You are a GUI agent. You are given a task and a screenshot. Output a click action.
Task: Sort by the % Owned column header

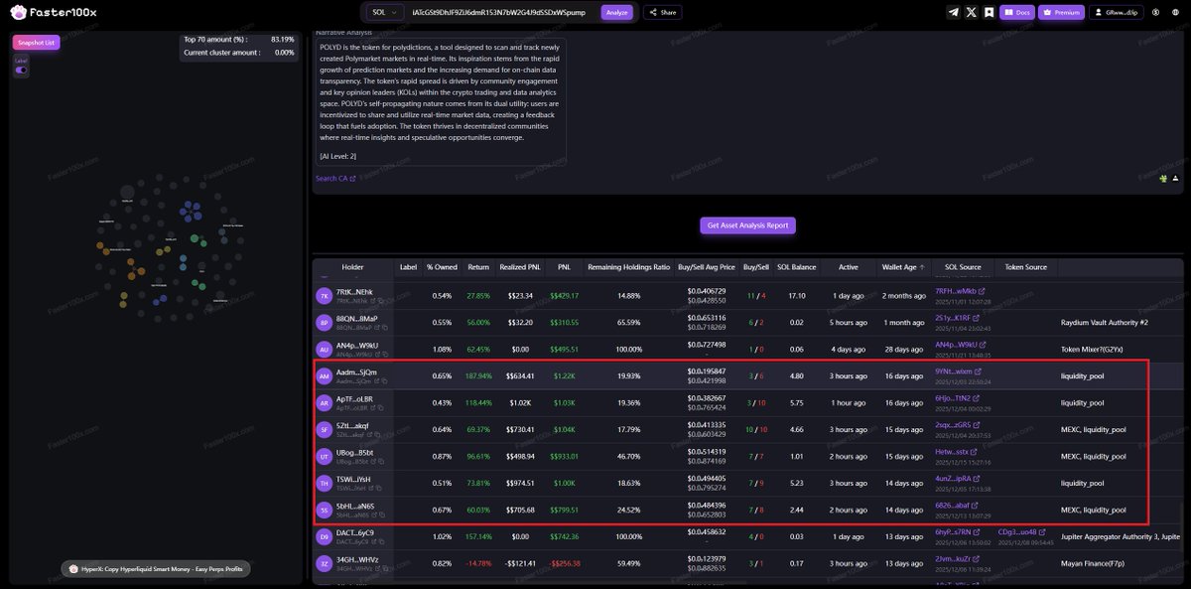pyautogui.click(x=442, y=267)
